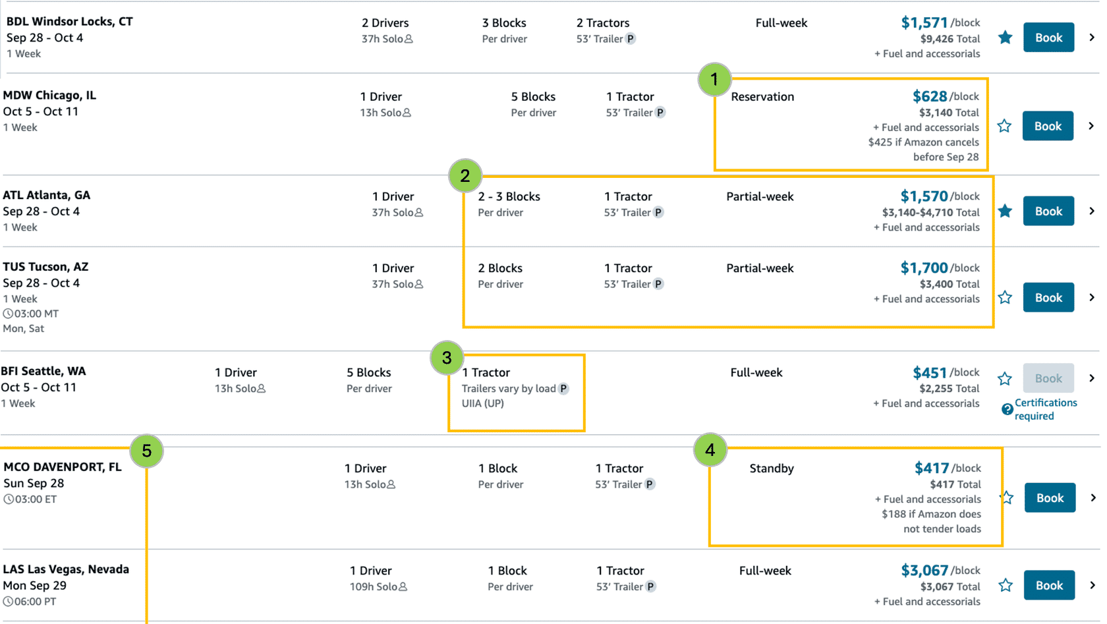Click the clock icon beside 03:00 MT

(8, 314)
